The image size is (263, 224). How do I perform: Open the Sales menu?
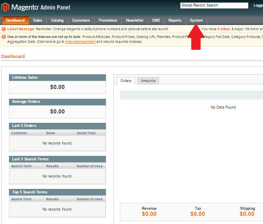(38, 20)
